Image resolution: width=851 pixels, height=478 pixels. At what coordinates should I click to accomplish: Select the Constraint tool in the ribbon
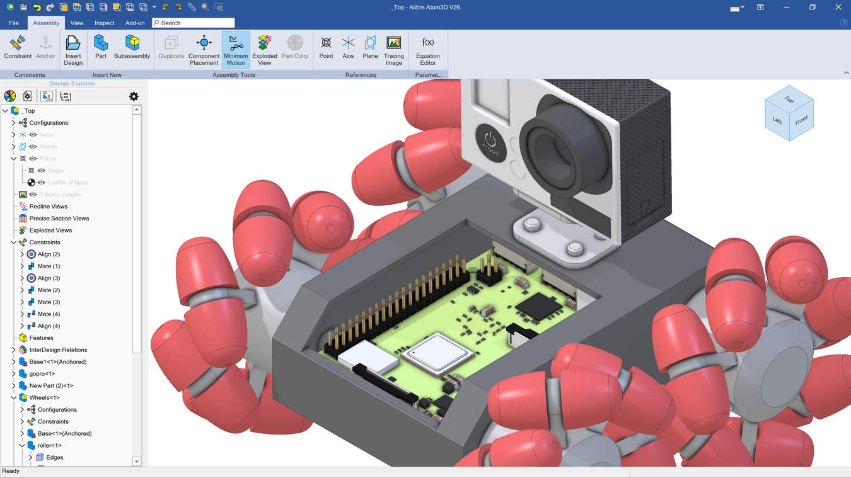(17, 47)
